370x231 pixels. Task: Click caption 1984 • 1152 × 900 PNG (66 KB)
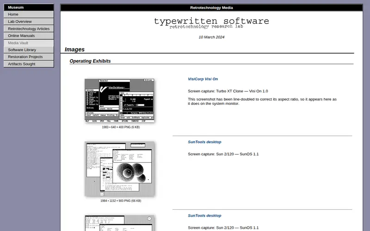point(121,201)
